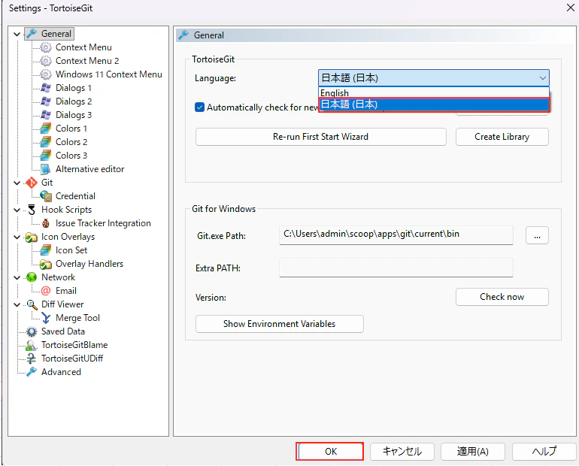Click the Context Menu 2 gear icon
The width and height of the screenshot is (579, 466).
(46, 61)
